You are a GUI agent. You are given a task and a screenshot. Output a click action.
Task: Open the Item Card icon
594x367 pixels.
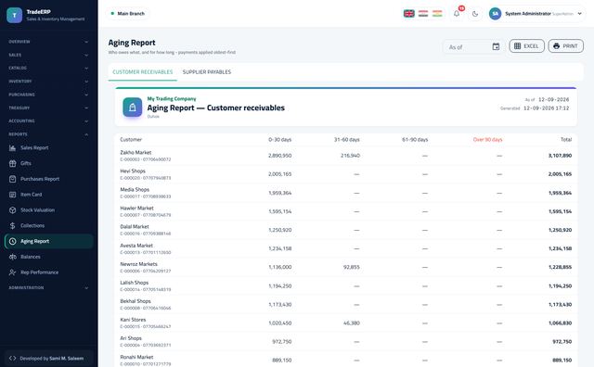[12, 195]
